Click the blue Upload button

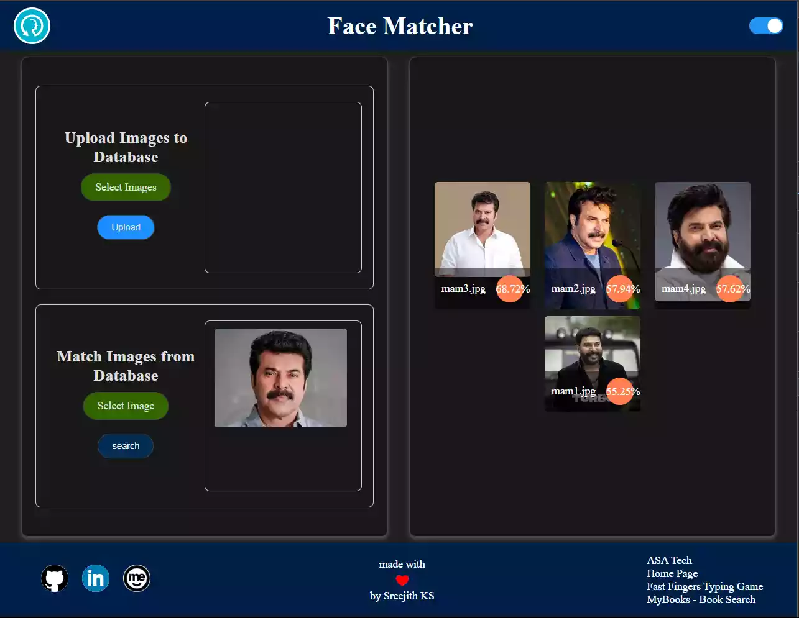point(126,227)
